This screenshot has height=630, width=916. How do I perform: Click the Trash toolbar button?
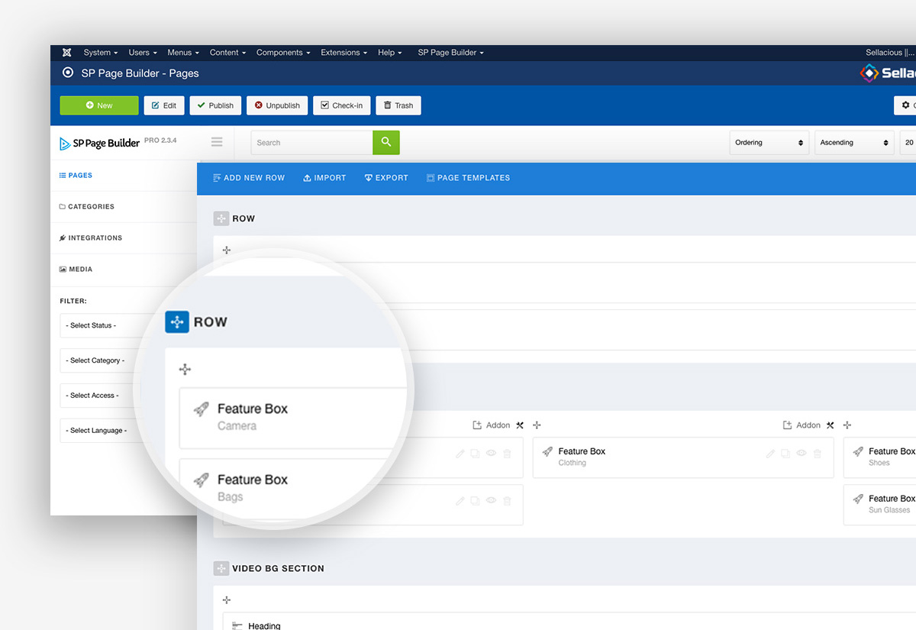click(398, 105)
